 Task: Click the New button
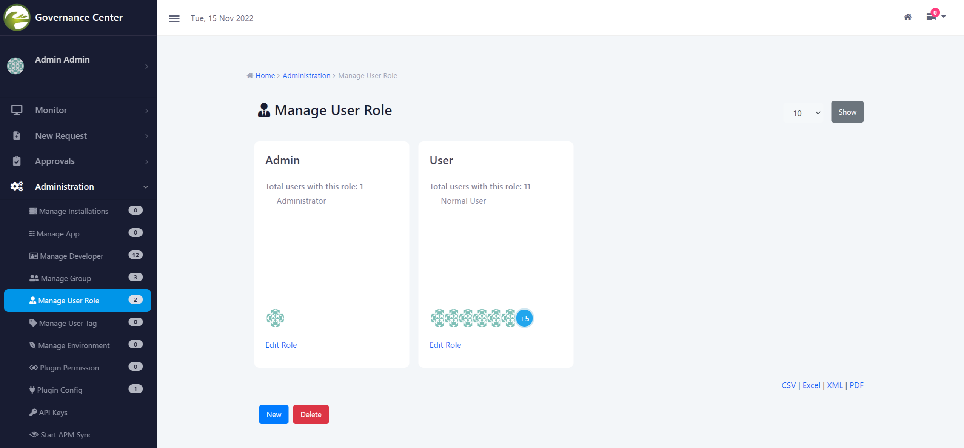coord(273,414)
